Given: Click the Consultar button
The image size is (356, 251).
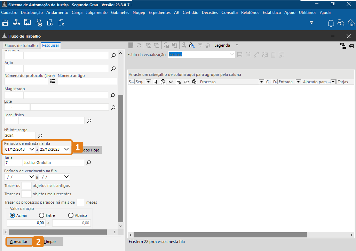Looking at the screenshot, I should [19, 242].
